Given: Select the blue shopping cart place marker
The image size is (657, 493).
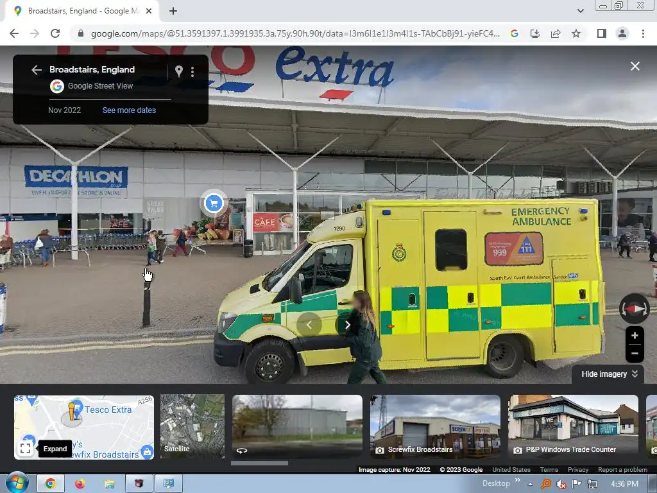Looking at the screenshot, I should 214,203.
